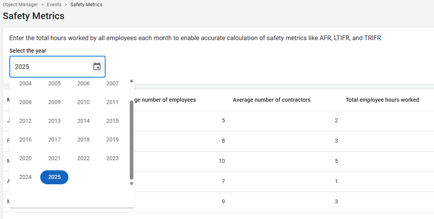Viewport: 434px width, 219px height.
Task: Go to Events breadcrumb link
Action: pos(54,5)
